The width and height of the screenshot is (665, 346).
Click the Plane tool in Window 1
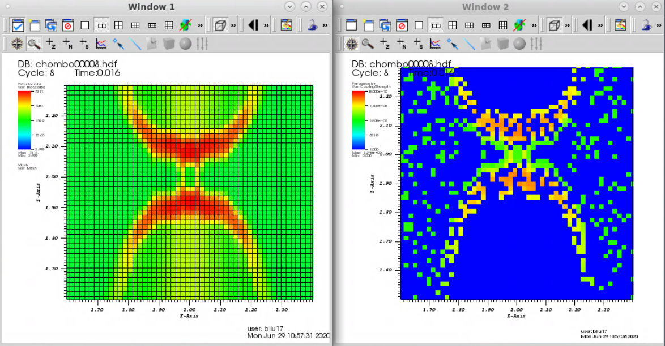(152, 43)
